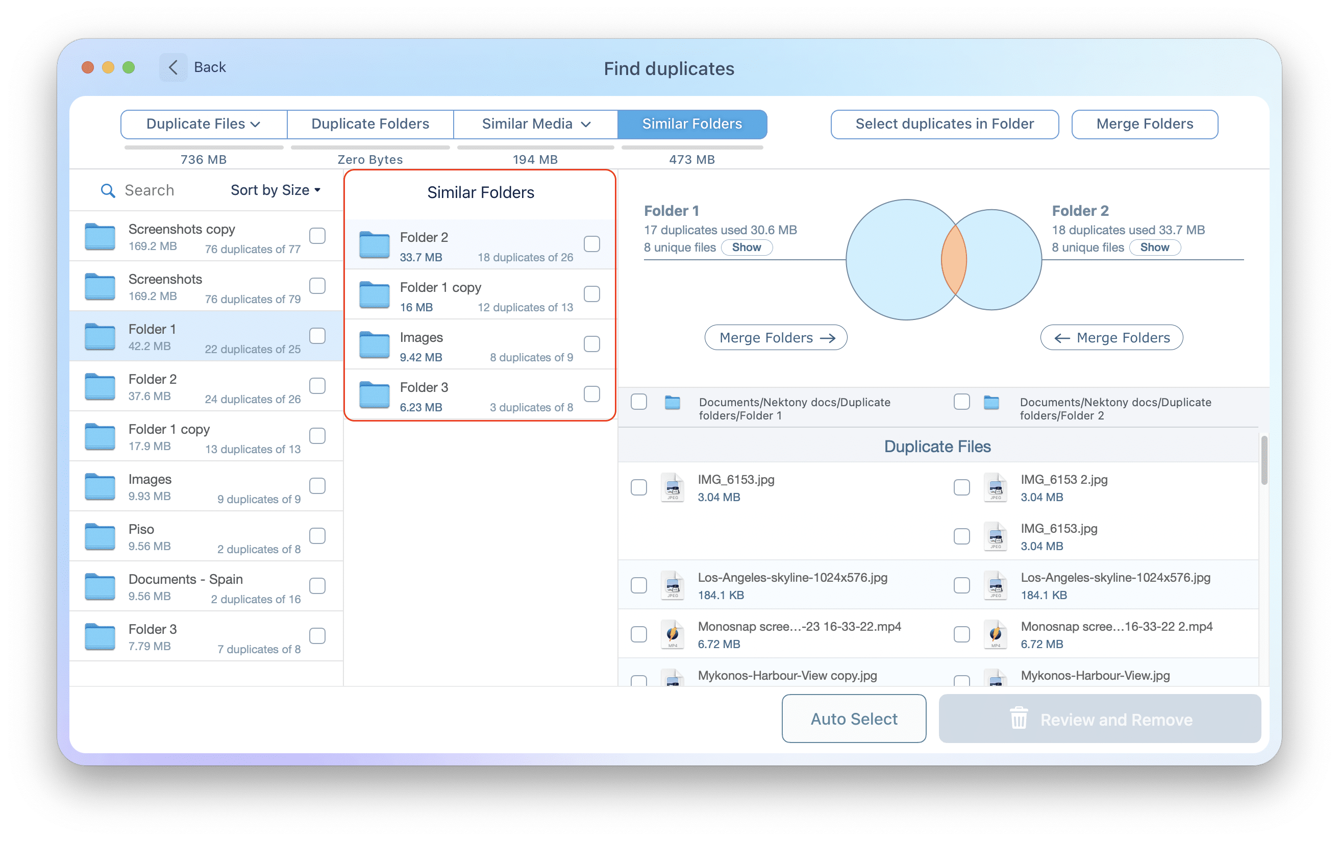Click the Back chevron icon
Viewport: 1339px width, 841px height.
pyautogui.click(x=173, y=67)
